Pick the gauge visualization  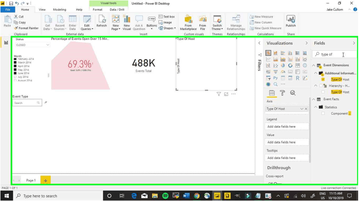(283, 72)
